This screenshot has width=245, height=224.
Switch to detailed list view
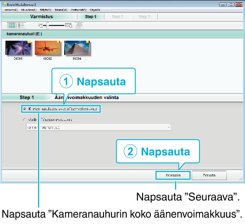21,25
